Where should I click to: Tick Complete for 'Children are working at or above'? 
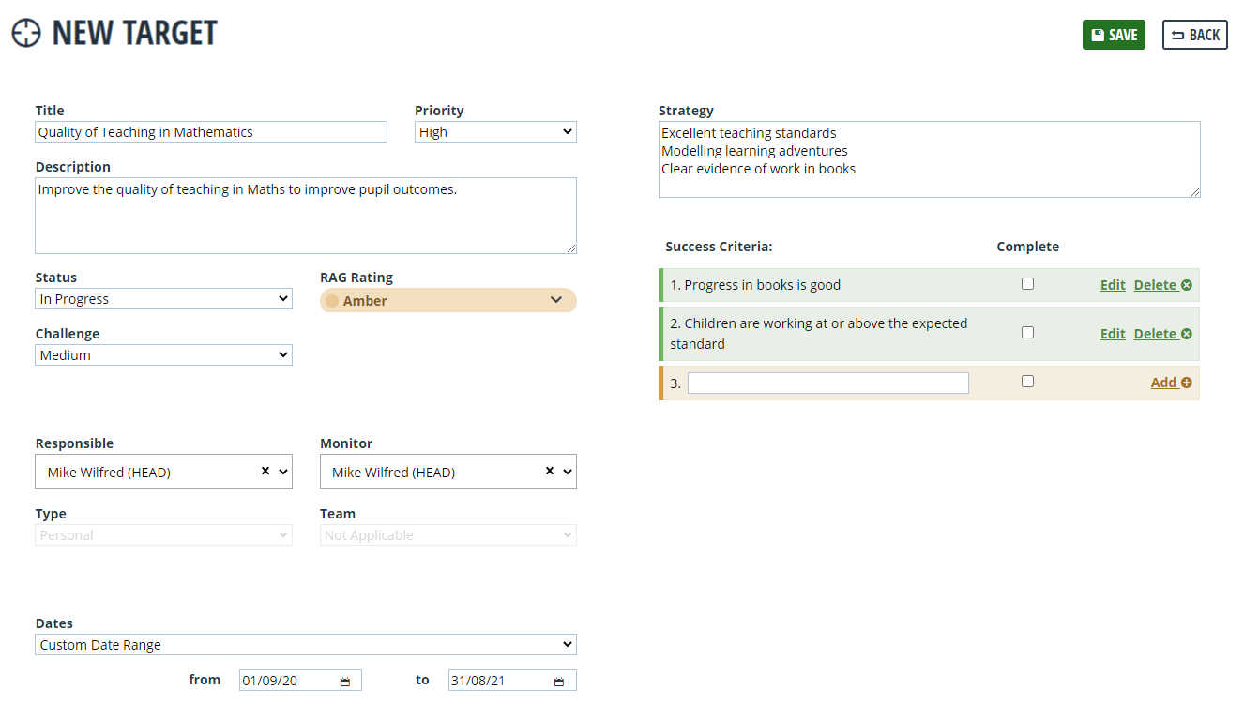(1027, 333)
